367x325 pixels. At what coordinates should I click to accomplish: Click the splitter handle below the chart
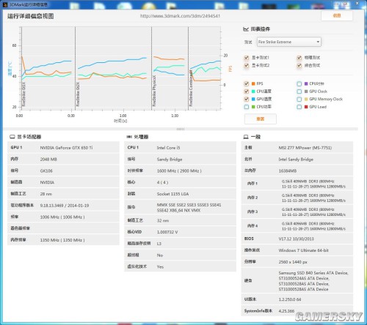181,129
